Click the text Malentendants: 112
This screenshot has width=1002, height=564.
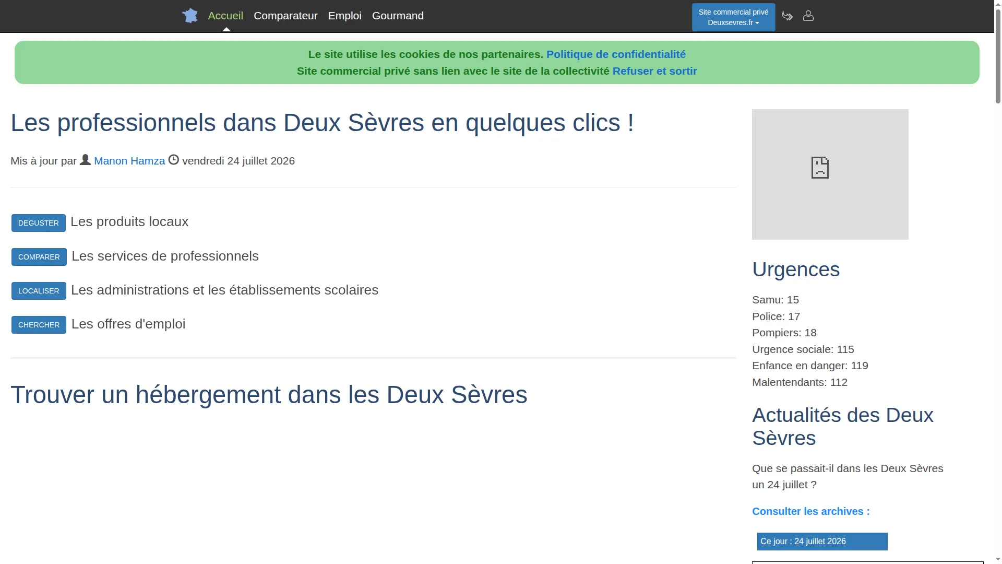(x=800, y=382)
